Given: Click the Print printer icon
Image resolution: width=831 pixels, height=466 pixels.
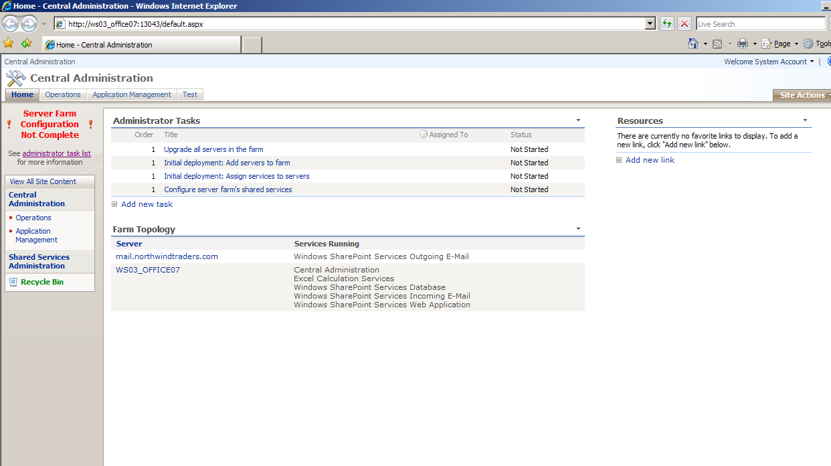Looking at the screenshot, I should [742, 44].
